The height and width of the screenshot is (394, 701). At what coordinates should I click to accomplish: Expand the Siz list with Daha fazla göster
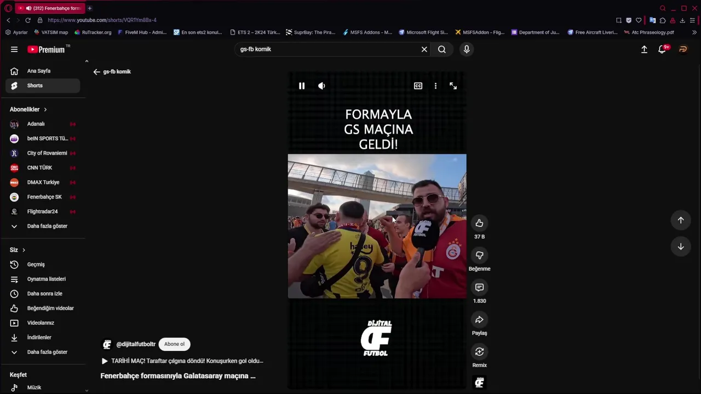pos(43,352)
